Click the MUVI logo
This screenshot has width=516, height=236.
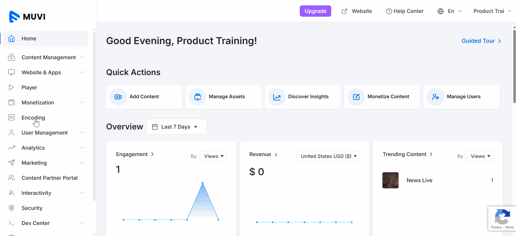point(27,17)
